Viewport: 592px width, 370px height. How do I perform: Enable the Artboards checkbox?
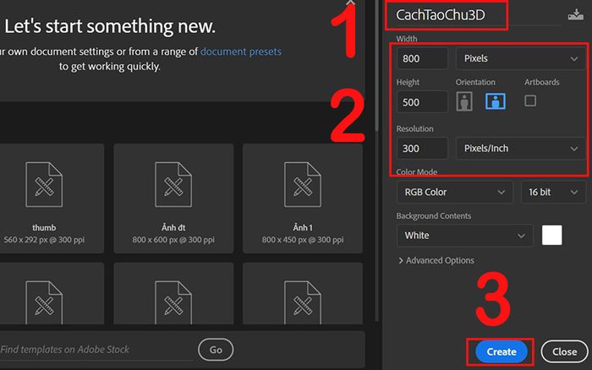pyautogui.click(x=530, y=101)
